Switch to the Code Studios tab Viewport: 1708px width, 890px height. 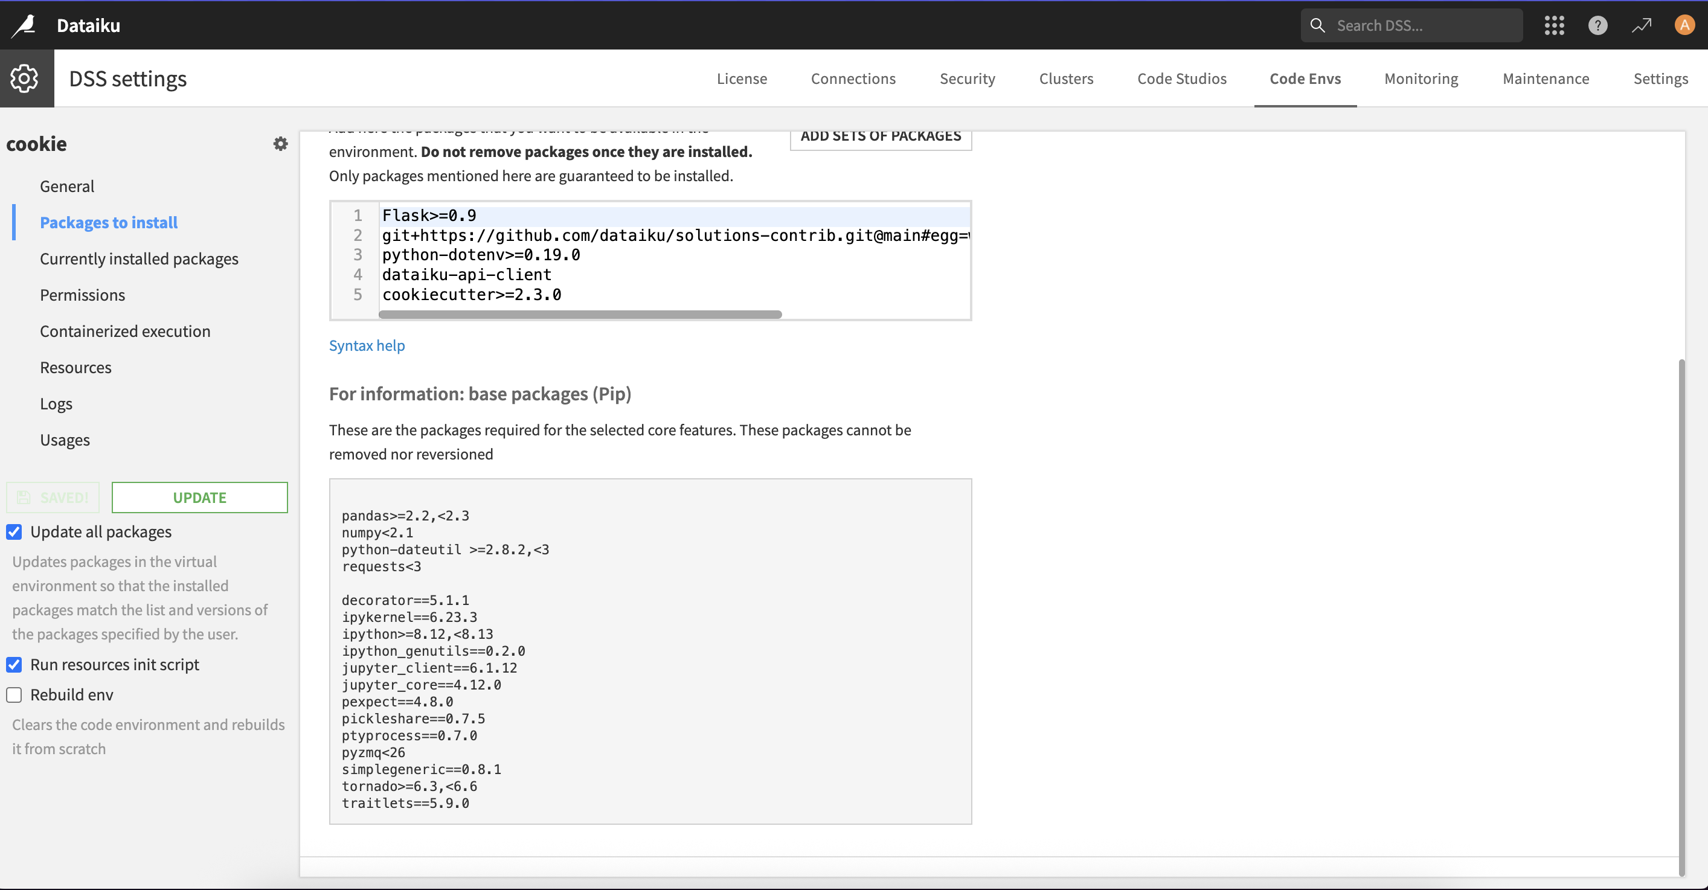[1181, 78]
